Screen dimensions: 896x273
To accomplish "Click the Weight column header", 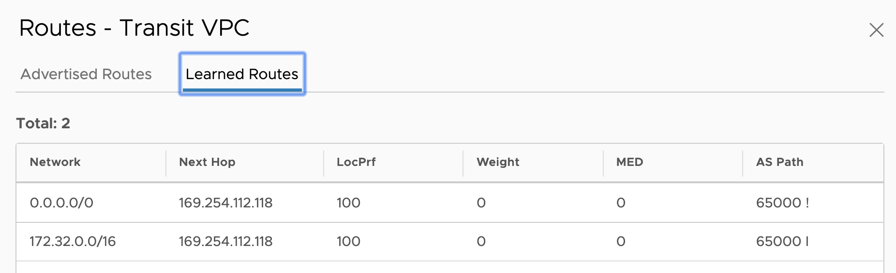I will pyautogui.click(x=498, y=162).
